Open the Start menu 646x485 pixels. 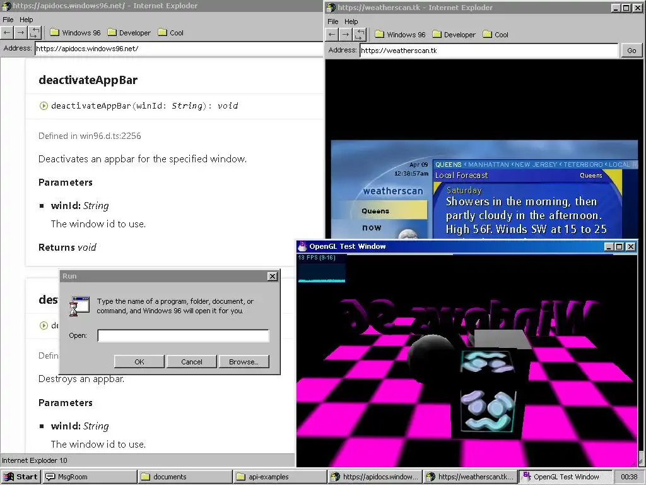point(20,477)
